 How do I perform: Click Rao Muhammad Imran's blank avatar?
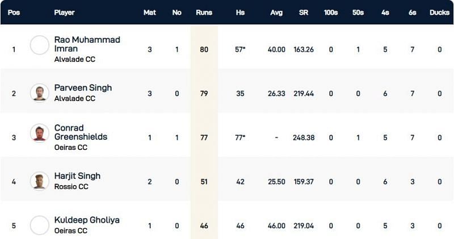click(x=40, y=45)
